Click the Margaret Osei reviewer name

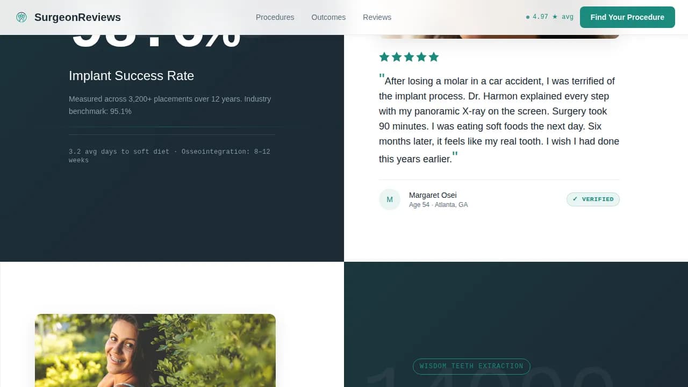click(433, 195)
